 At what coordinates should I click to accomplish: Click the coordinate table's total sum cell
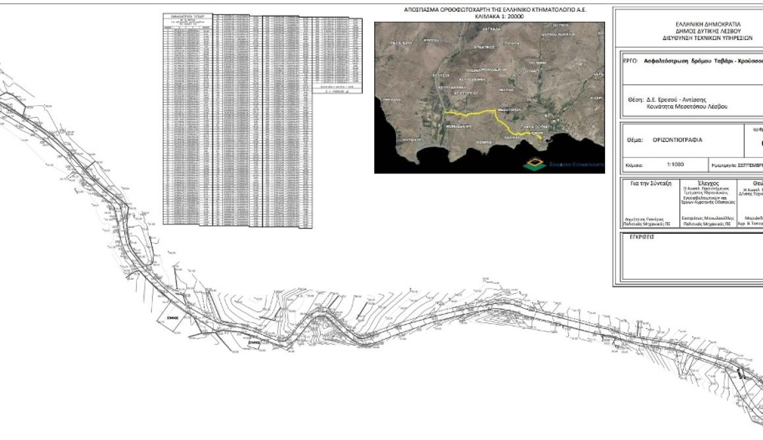click(x=337, y=91)
